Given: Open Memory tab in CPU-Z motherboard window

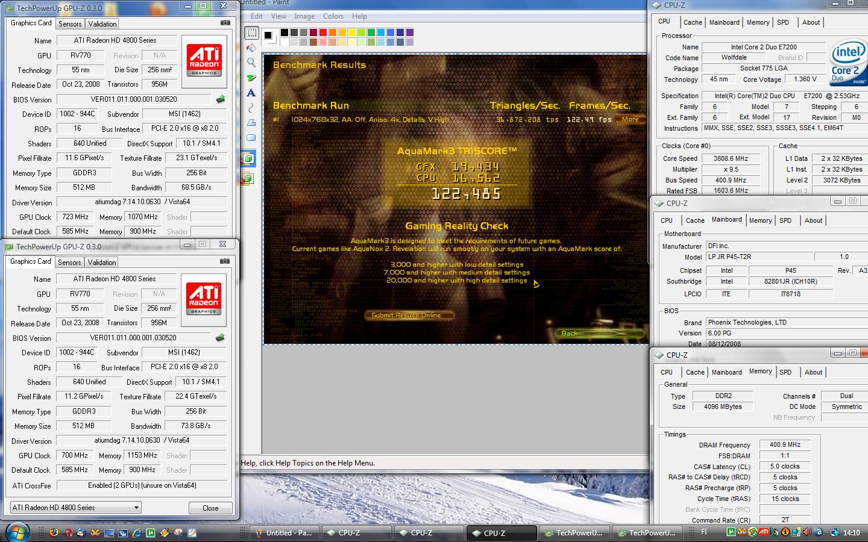Looking at the screenshot, I should (x=760, y=220).
